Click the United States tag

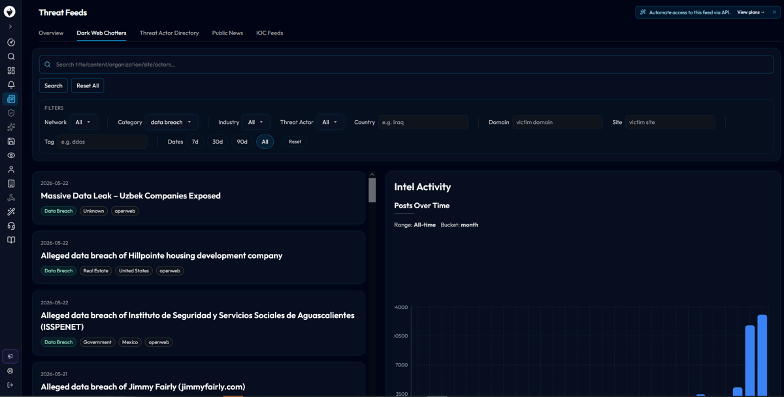(134, 271)
